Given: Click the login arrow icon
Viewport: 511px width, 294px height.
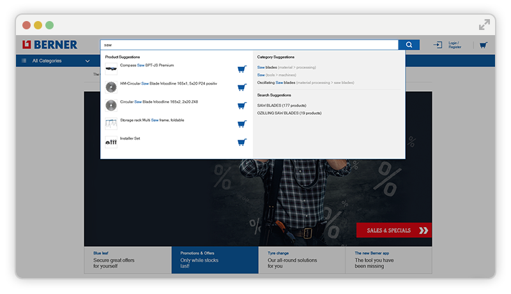Looking at the screenshot, I should pyautogui.click(x=438, y=45).
